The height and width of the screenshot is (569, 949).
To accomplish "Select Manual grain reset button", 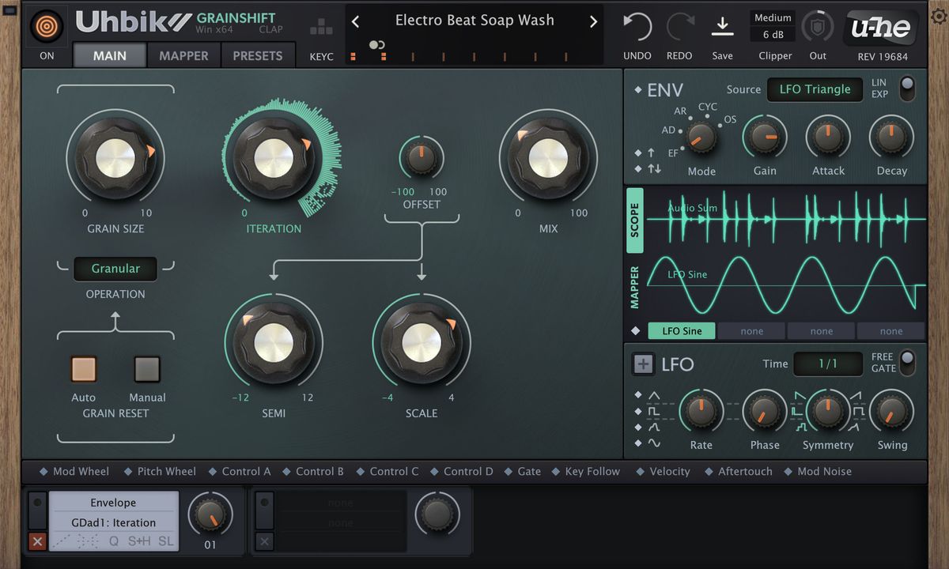I will click(x=147, y=369).
